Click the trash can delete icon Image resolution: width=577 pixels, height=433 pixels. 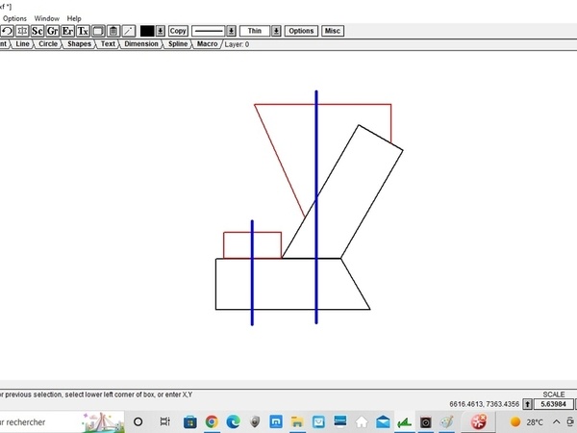pos(113,31)
